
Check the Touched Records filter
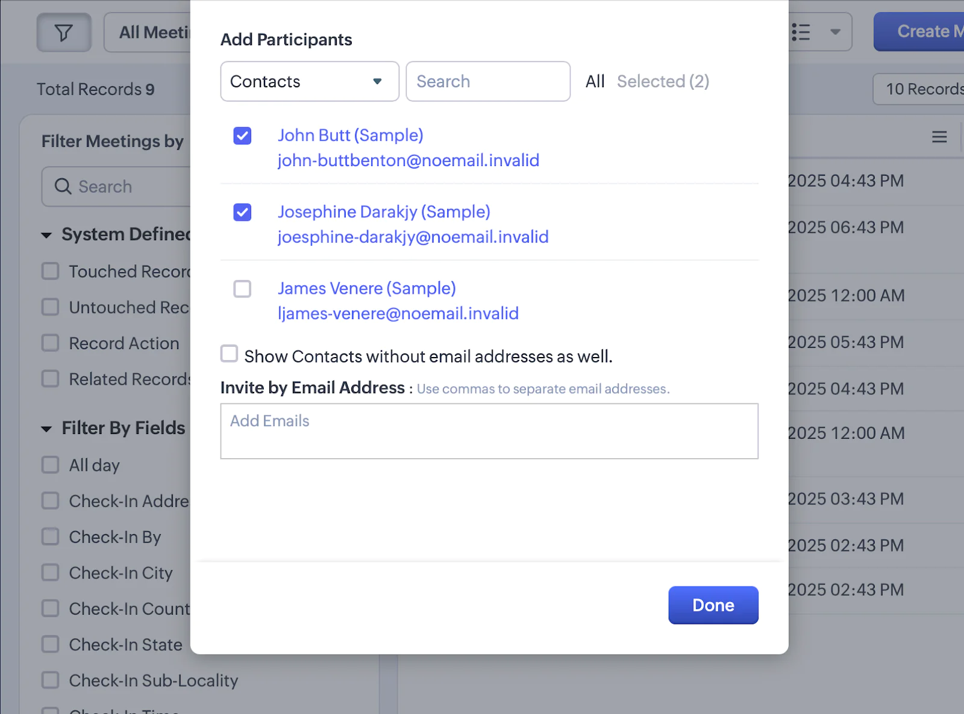coord(50,271)
